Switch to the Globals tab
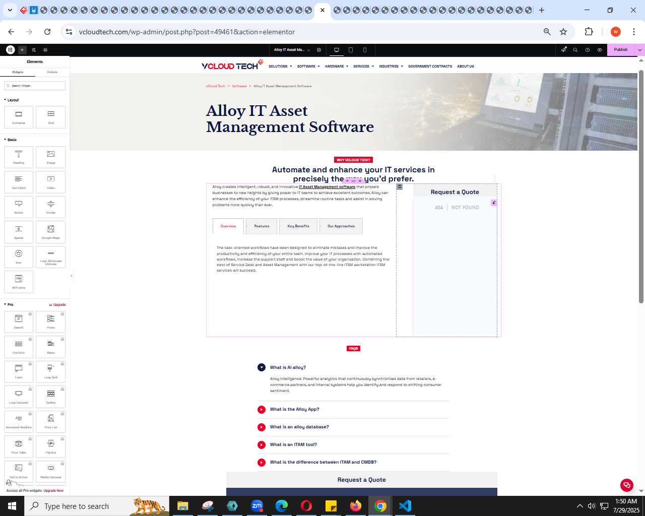This screenshot has height=516, width=645. pyautogui.click(x=52, y=72)
